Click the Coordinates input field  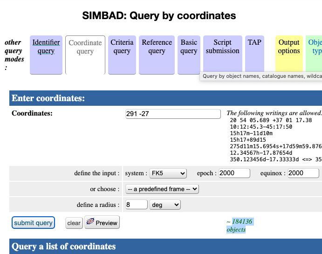click(173, 114)
